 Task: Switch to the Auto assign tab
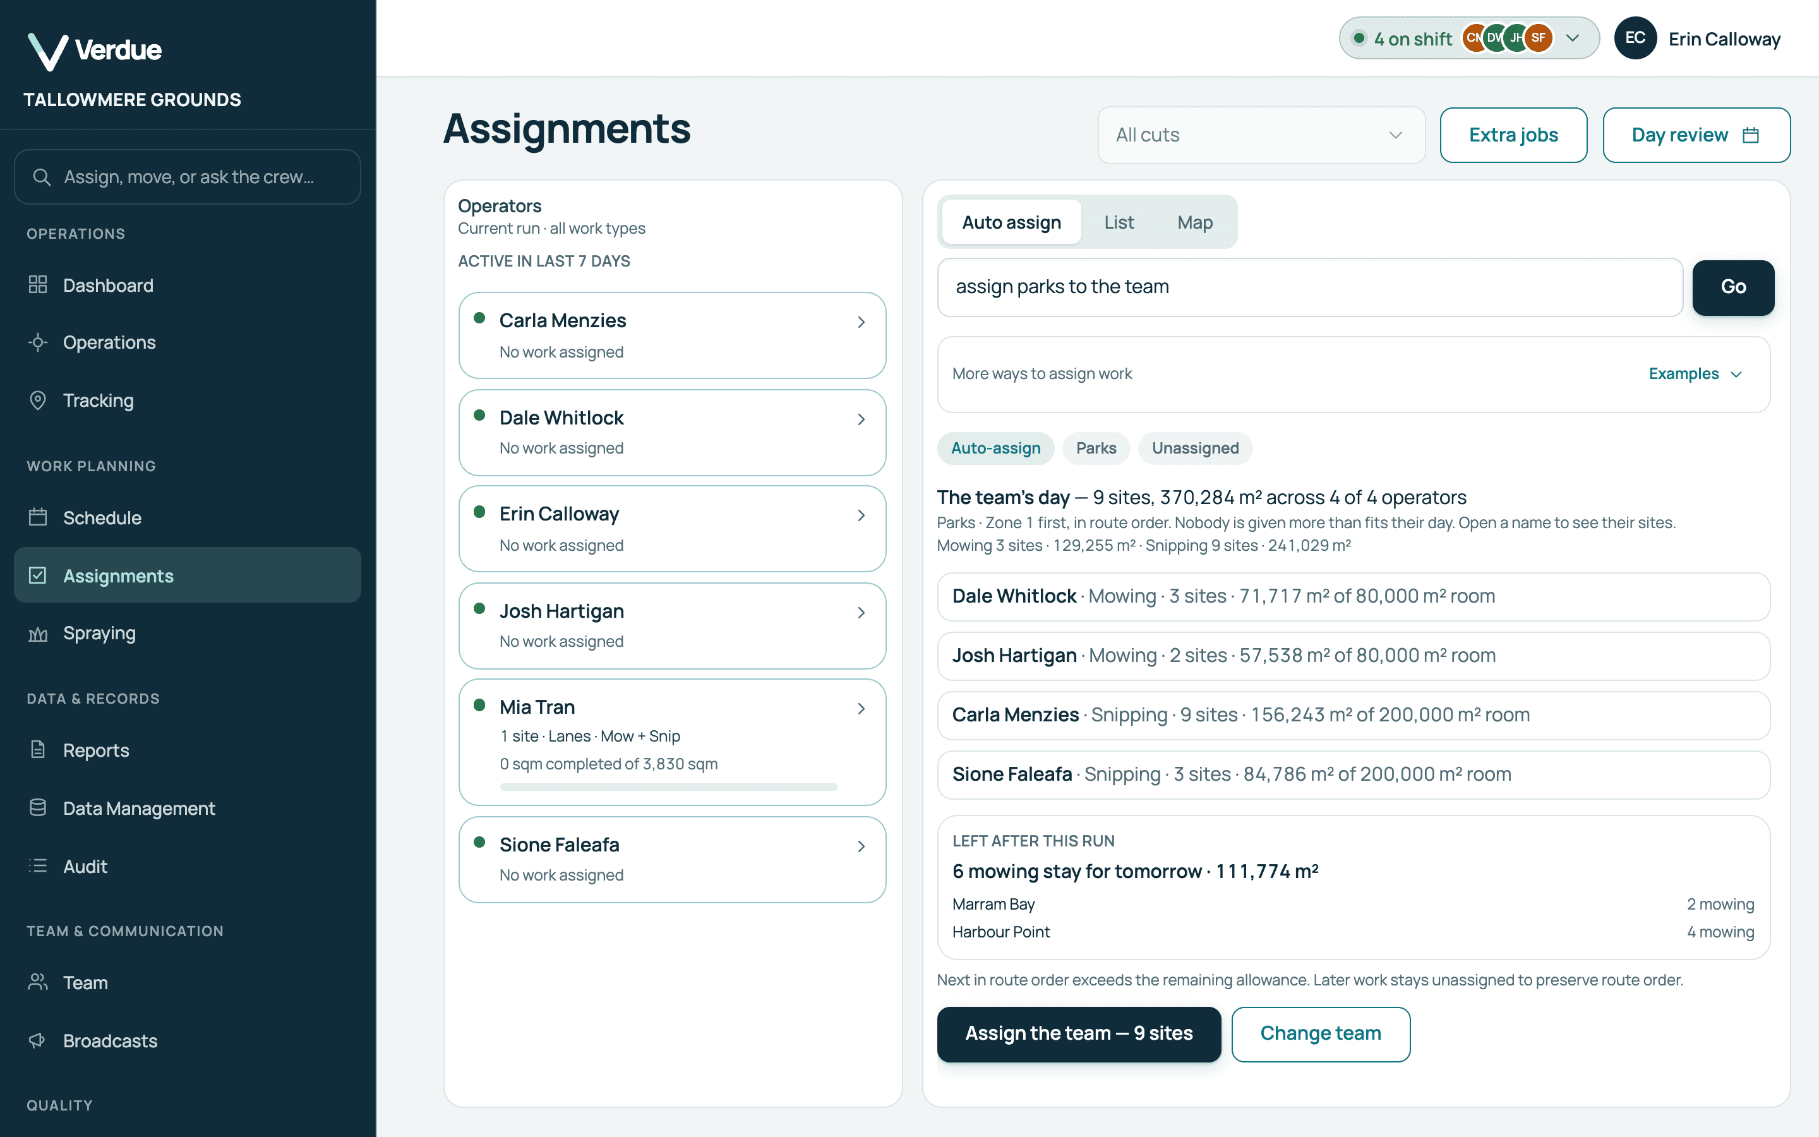pos(1011,222)
